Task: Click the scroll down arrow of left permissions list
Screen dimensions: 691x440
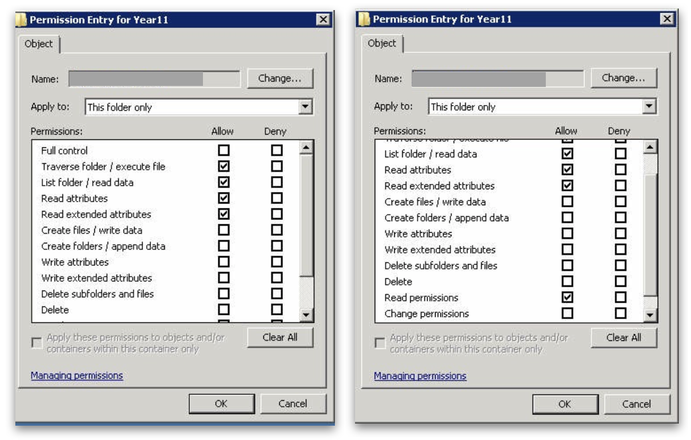Action: click(x=307, y=315)
